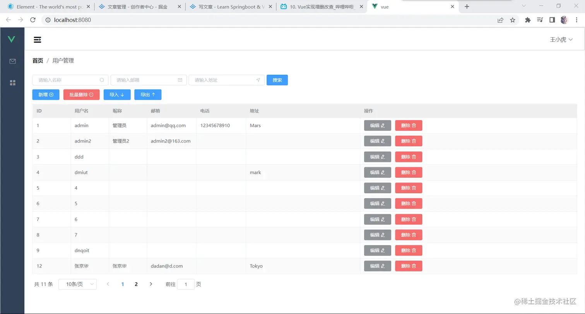Edit the row with ID 5
Screen dimensions: 585x314
pyautogui.click(x=378, y=188)
